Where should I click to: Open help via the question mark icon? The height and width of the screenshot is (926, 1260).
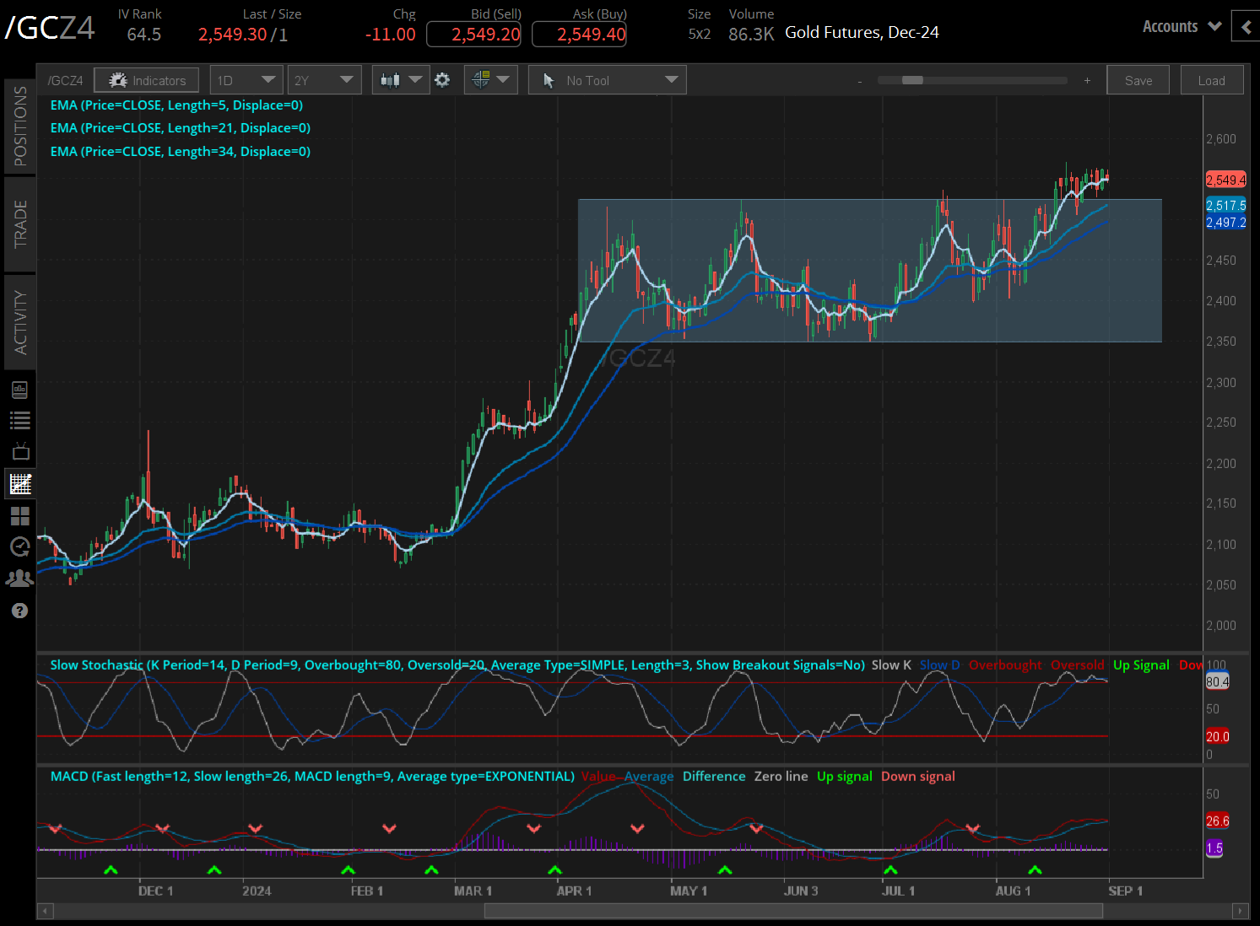coord(19,610)
